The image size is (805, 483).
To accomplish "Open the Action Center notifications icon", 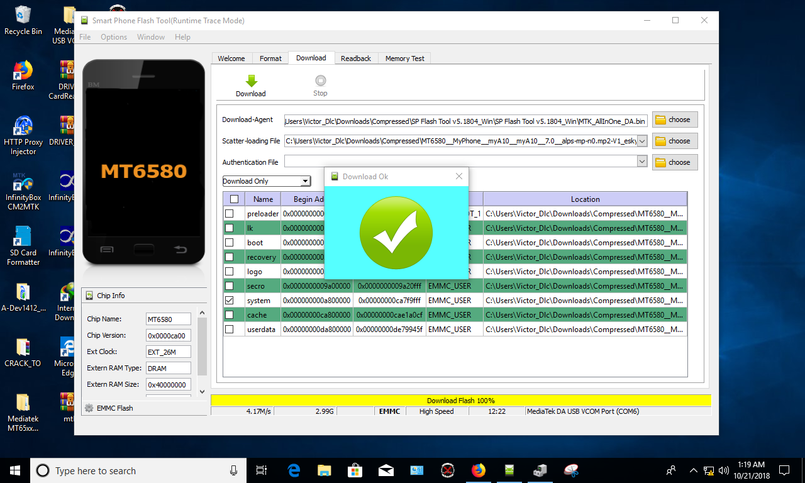I will (x=784, y=470).
